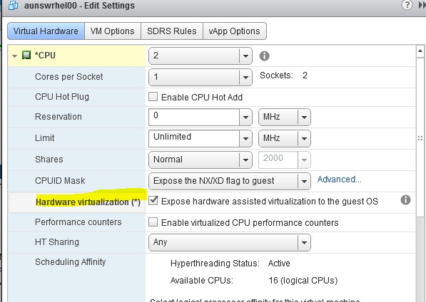Switch to the VM Options tab
The height and width of the screenshot is (302, 426).
tap(113, 31)
